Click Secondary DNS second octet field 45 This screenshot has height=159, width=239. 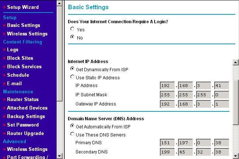point(185,152)
